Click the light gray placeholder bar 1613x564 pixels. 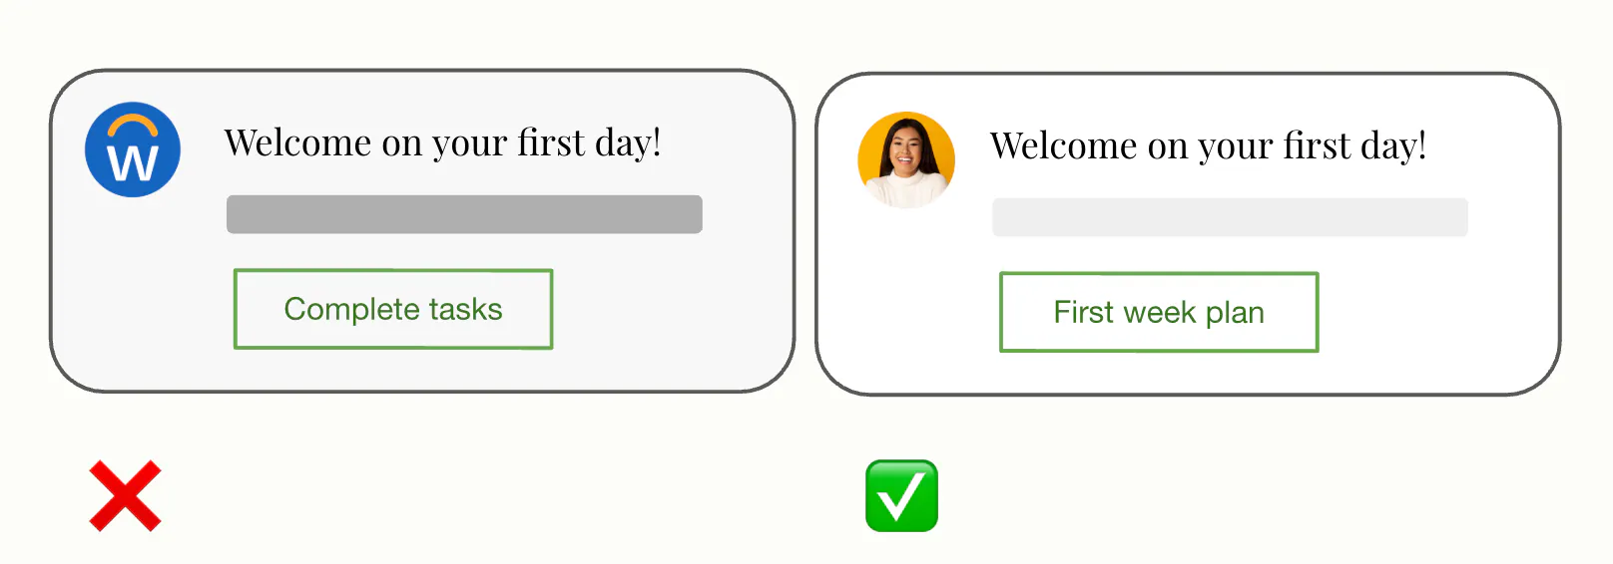pos(1230,217)
